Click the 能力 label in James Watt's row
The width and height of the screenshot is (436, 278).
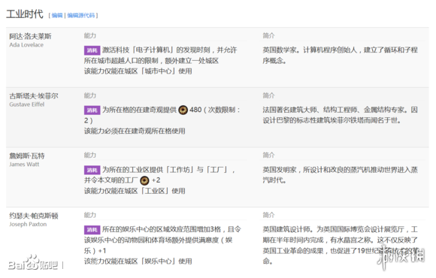pyautogui.click(x=90, y=155)
